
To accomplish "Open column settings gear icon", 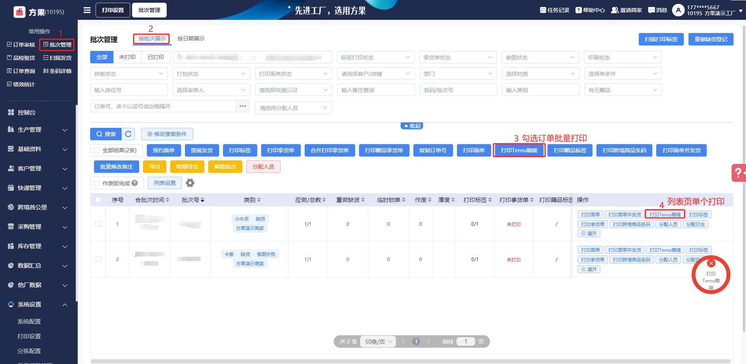I will pyautogui.click(x=190, y=183).
